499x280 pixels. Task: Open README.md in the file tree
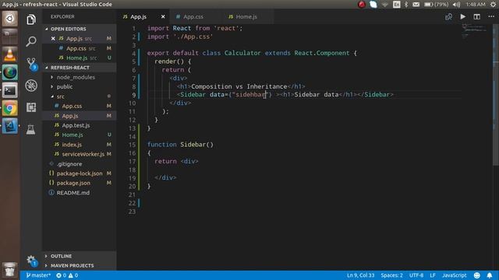(73, 193)
